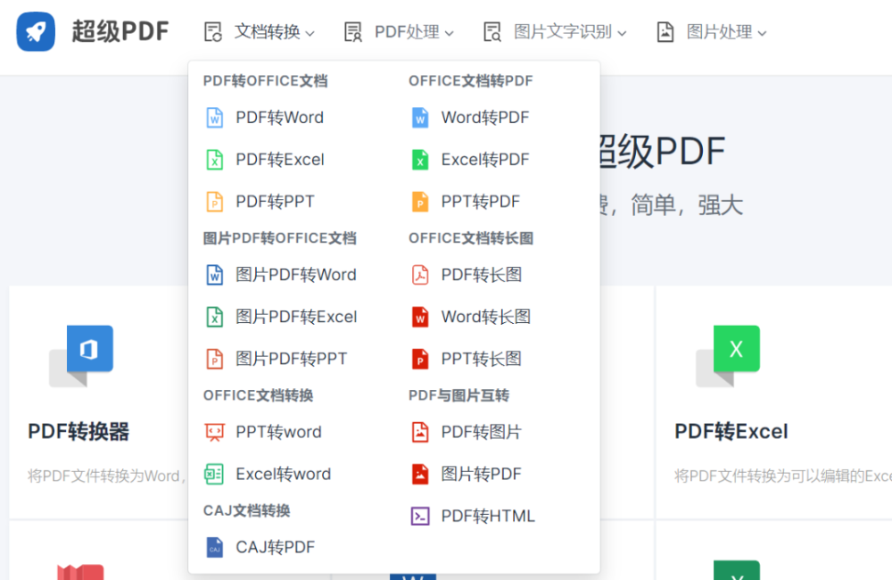Viewport: 892px width, 580px height.
Task: Collapse the 文档转换 dropdown chevron
Action: point(310,34)
